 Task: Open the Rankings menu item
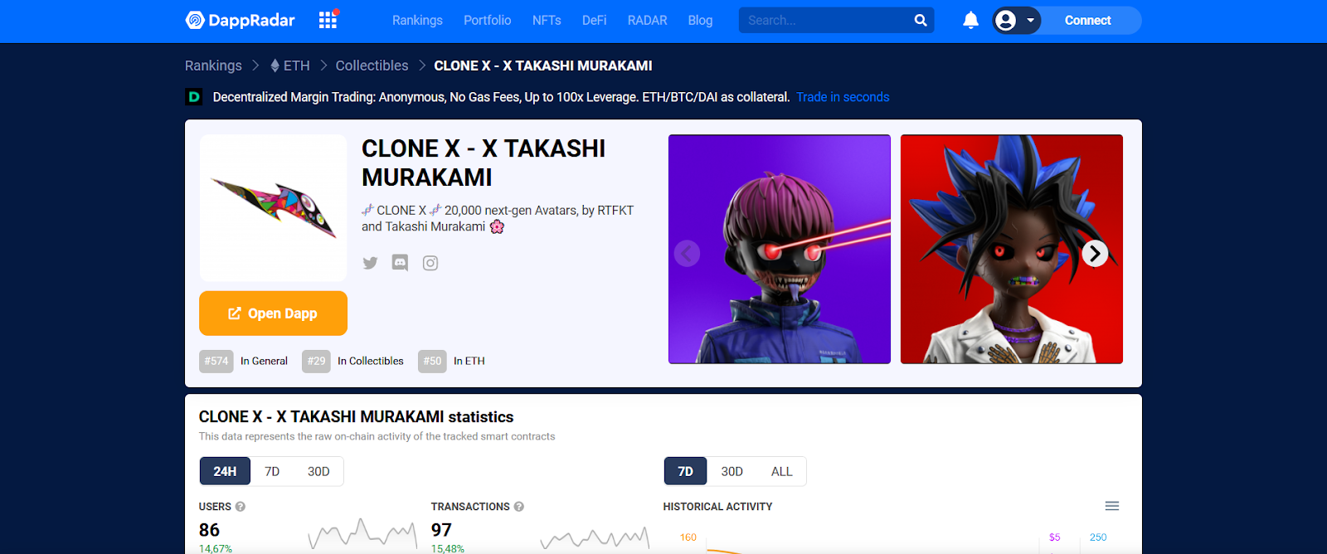point(417,20)
